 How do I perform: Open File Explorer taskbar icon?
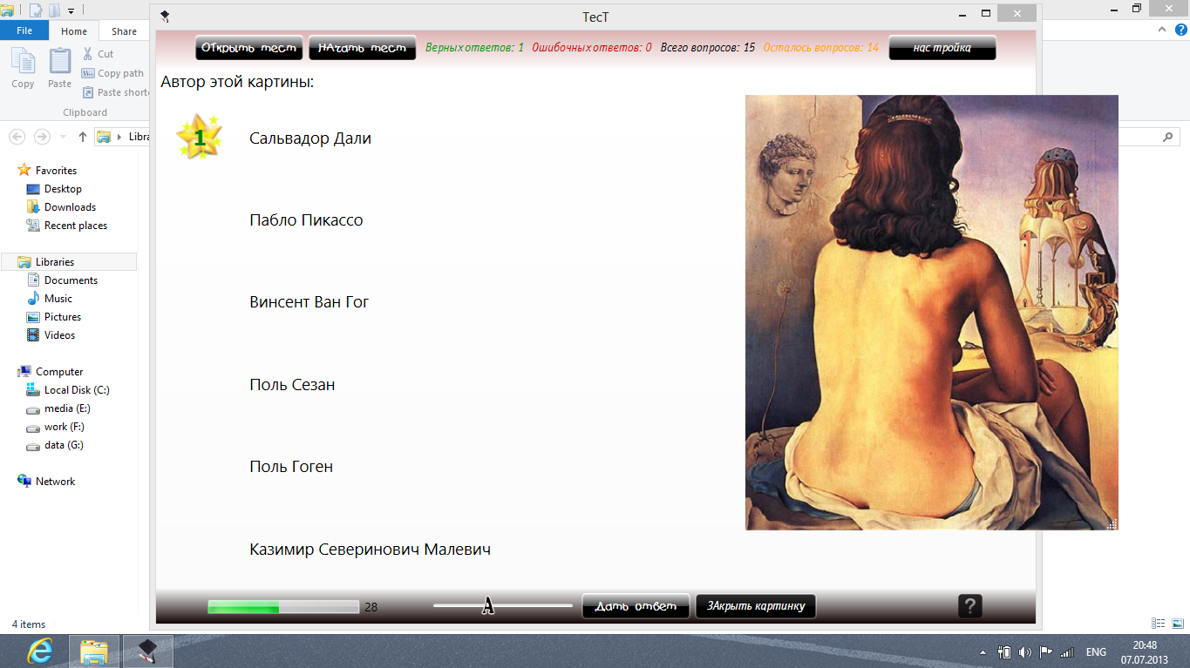tap(93, 651)
